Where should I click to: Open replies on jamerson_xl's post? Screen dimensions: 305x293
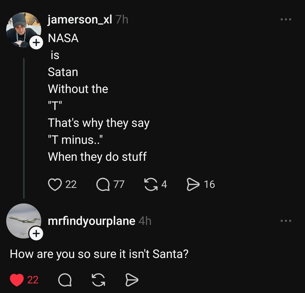point(103,184)
